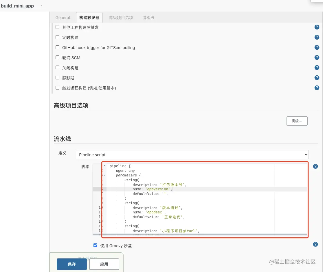Check the 关闭构建 option
Viewport: 323px width, 272px height.
(x=58, y=67)
